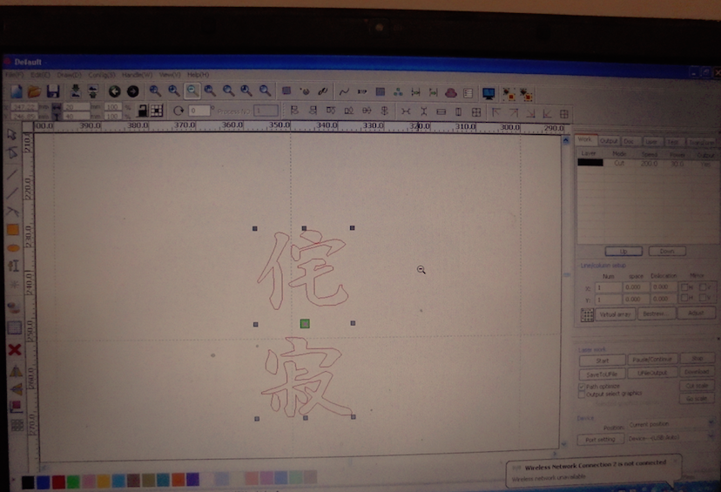
Task: Redo with the right arrow circle icon
Action: click(x=133, y=91)
